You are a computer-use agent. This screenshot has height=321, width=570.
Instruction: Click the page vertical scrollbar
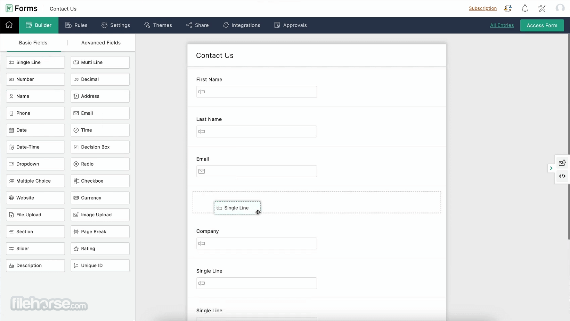pos(569,137)
